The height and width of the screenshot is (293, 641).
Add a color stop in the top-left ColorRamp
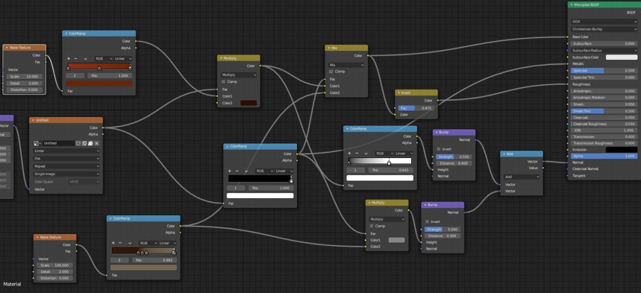[69, 58]
